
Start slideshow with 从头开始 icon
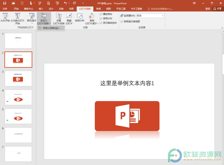coord(5,18)
